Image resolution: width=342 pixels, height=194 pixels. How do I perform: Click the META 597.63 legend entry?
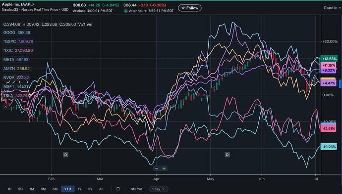click(x=16, y=60)
